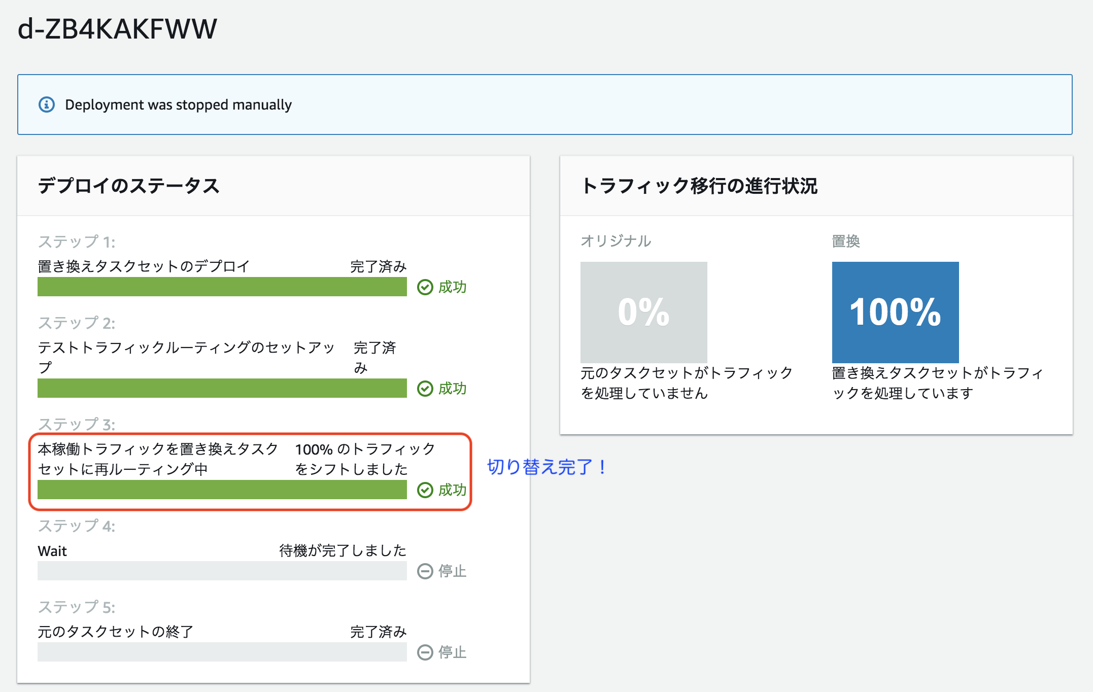
Task: Click Step 1 success checkmark icon
Action: point(425,287)
